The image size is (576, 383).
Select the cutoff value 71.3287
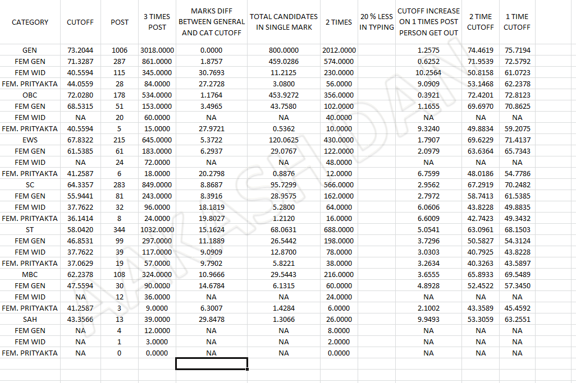coord(80,61)
